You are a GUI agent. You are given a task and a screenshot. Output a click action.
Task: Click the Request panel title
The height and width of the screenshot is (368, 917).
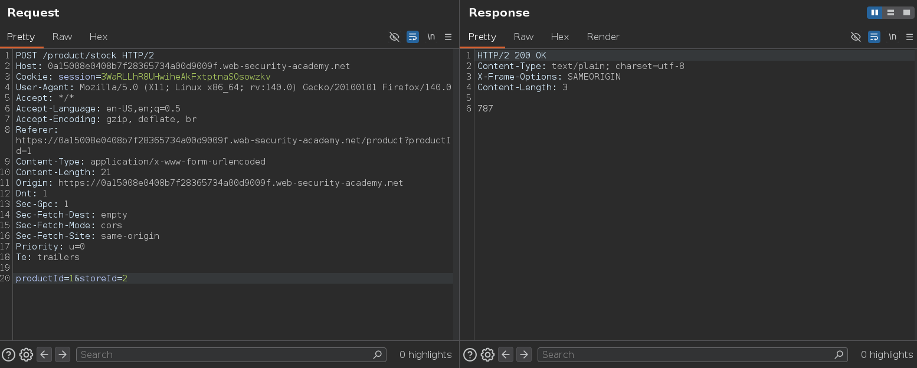coord(33,12)
